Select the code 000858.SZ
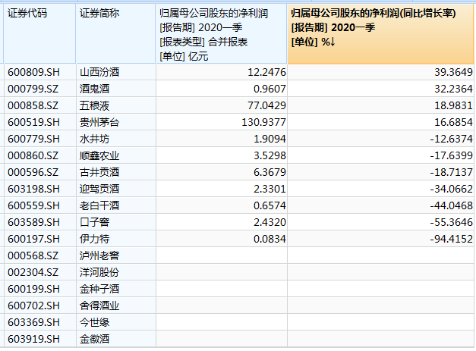The width and height of the screenshot is (476, 351). pos(33,105)
